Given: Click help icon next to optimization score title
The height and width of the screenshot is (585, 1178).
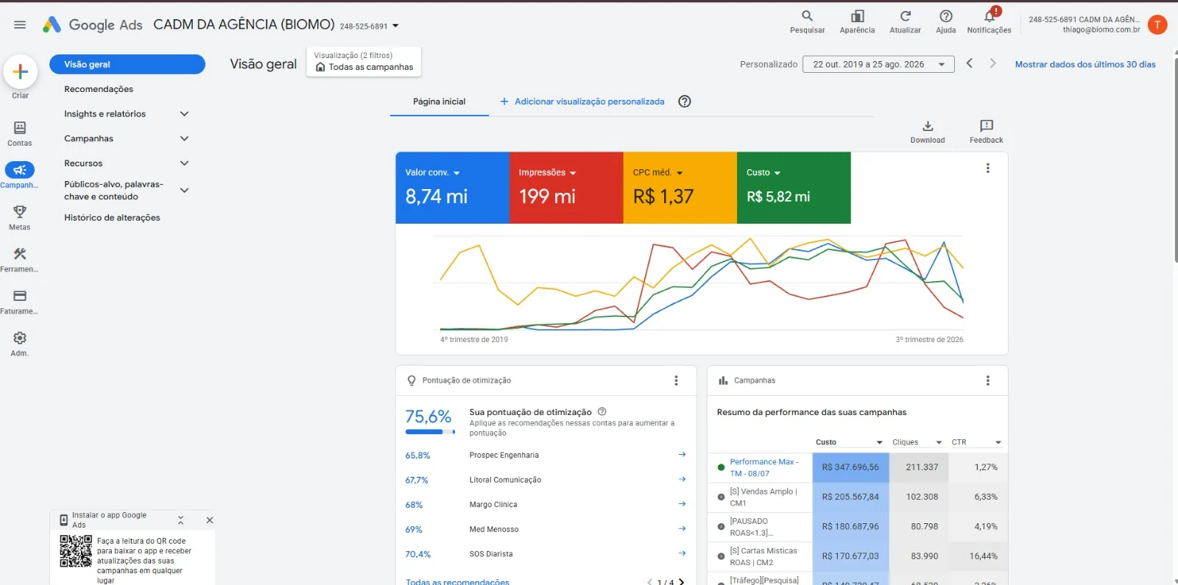Looking at the screenshot, I should pyautogui.click(x=602, y=411).
